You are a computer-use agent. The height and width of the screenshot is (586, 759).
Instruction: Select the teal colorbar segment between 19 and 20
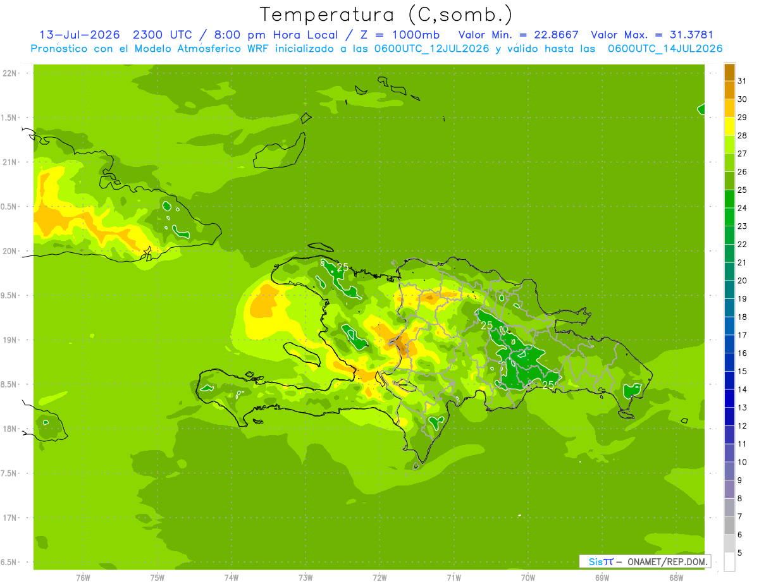pyautogui.click(x=729, y=290)
